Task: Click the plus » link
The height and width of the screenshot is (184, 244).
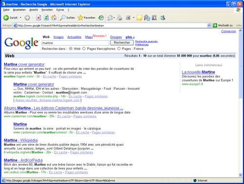Action: tap(130, 37)
